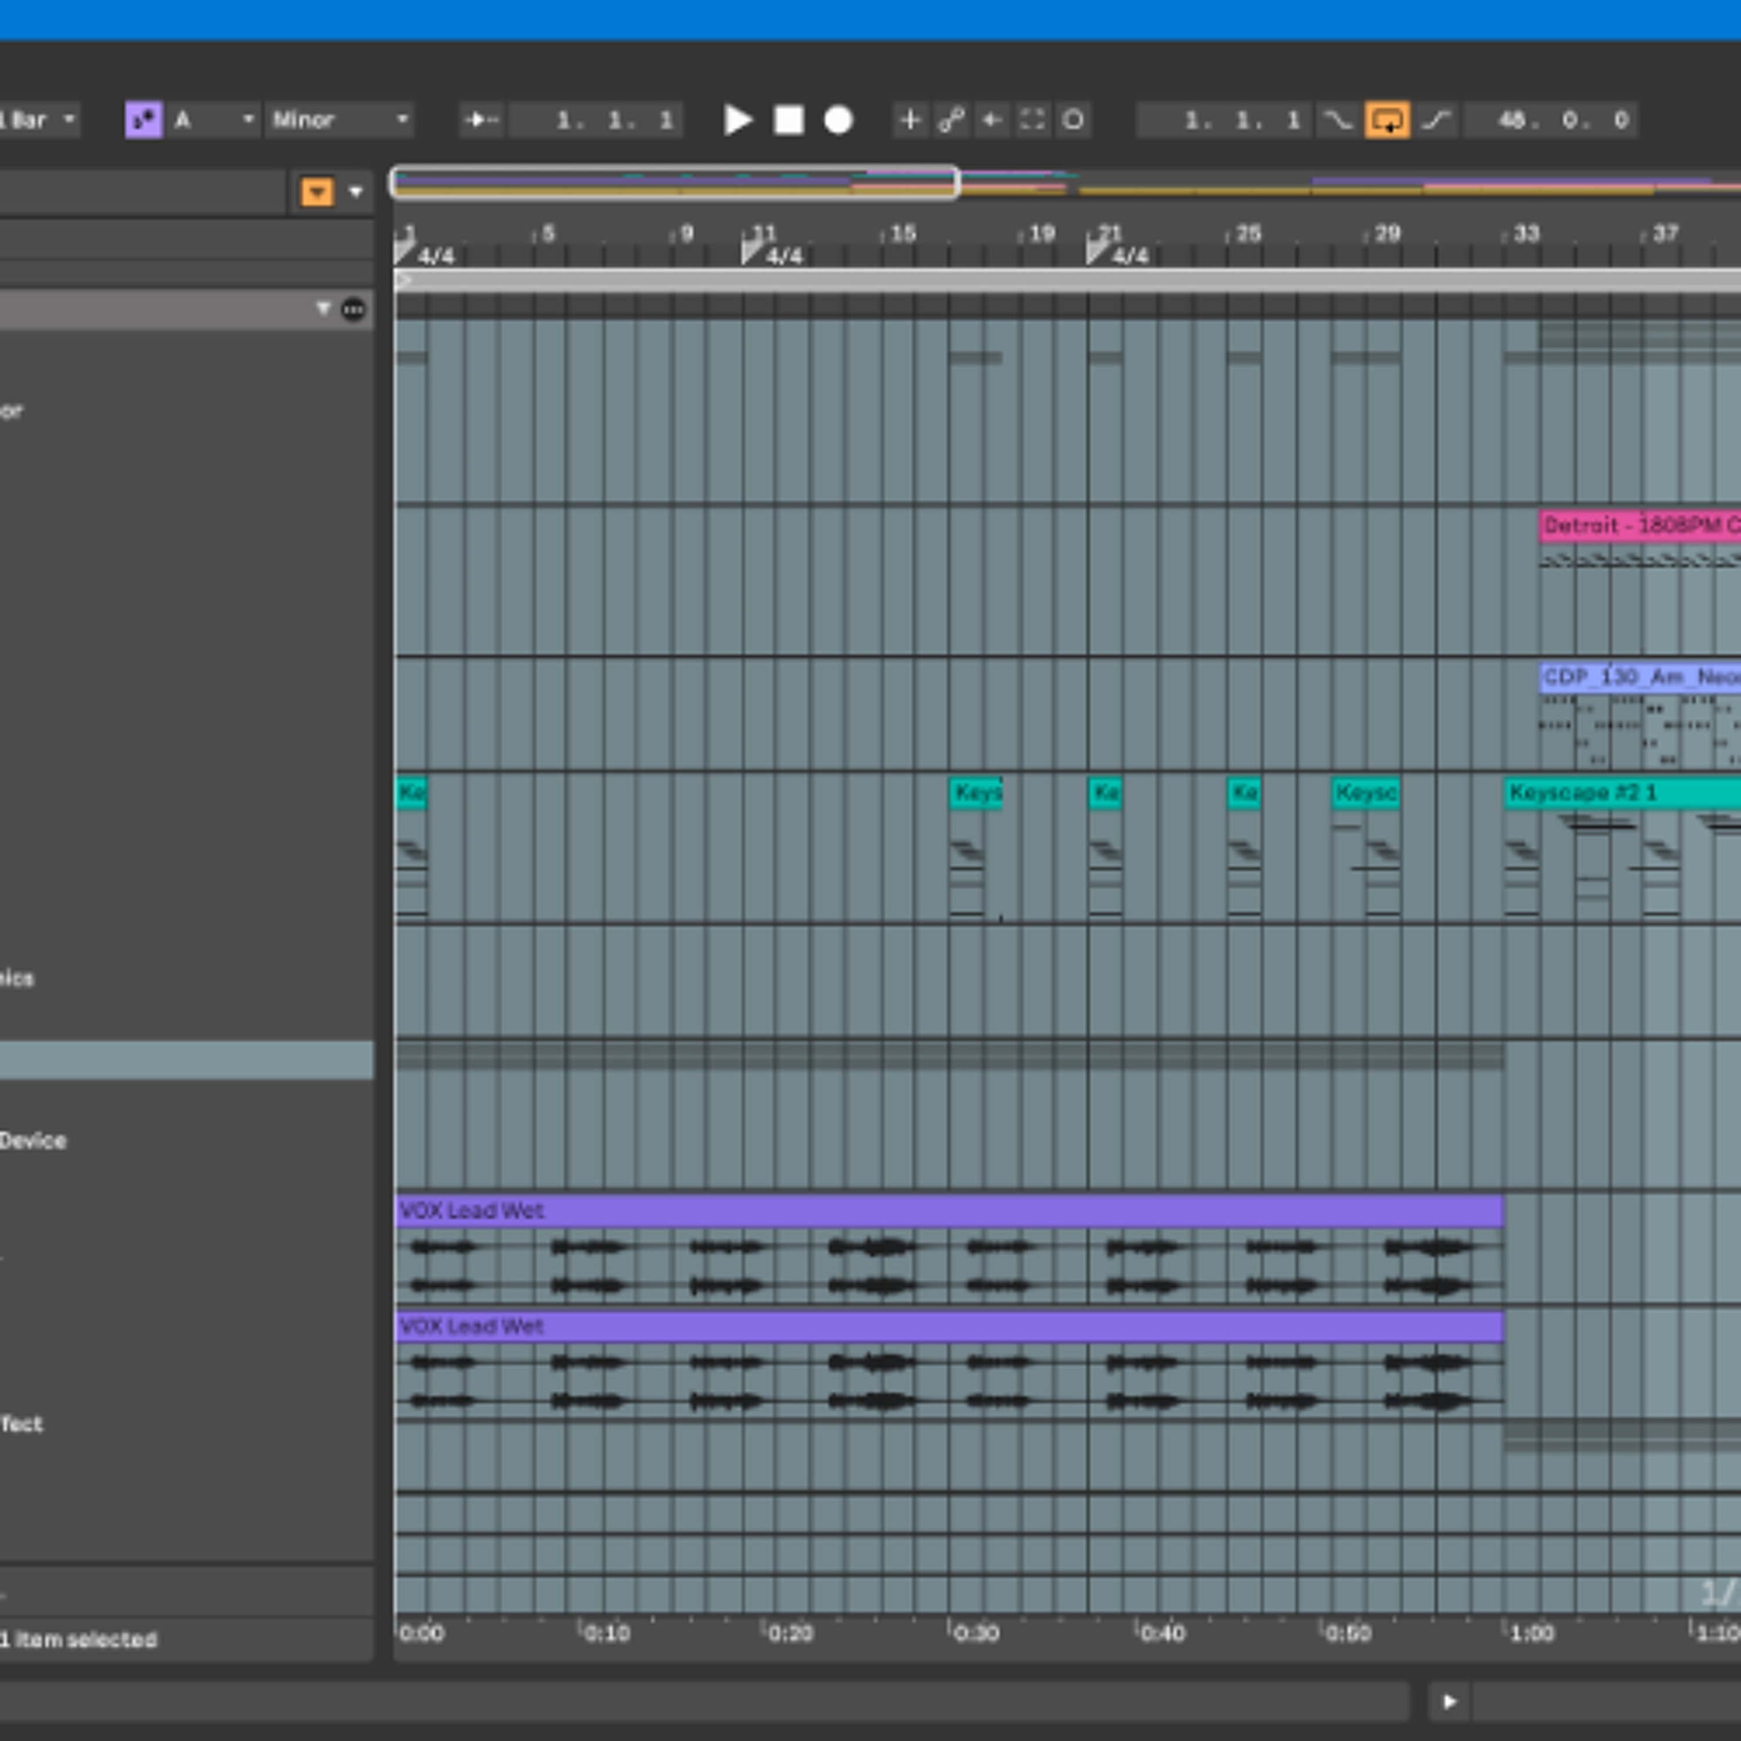Open the 1 Bar quantization dropdown
The height and width of the screenshot is (1741, 1741).
[x=39, y=120]
